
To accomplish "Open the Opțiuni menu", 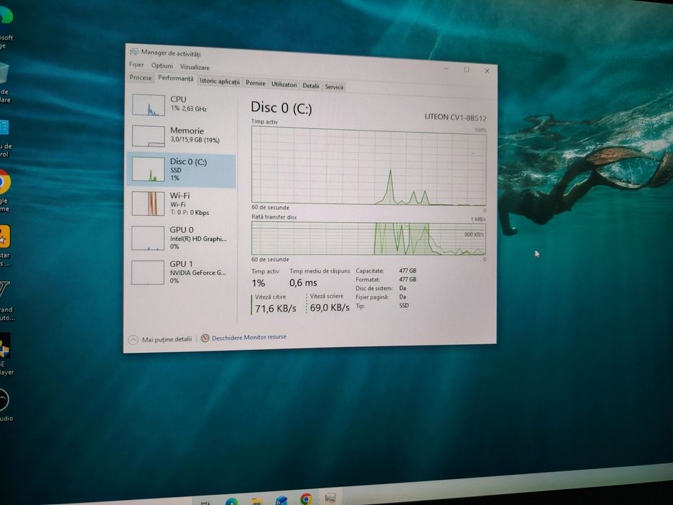I will (162, 66).
